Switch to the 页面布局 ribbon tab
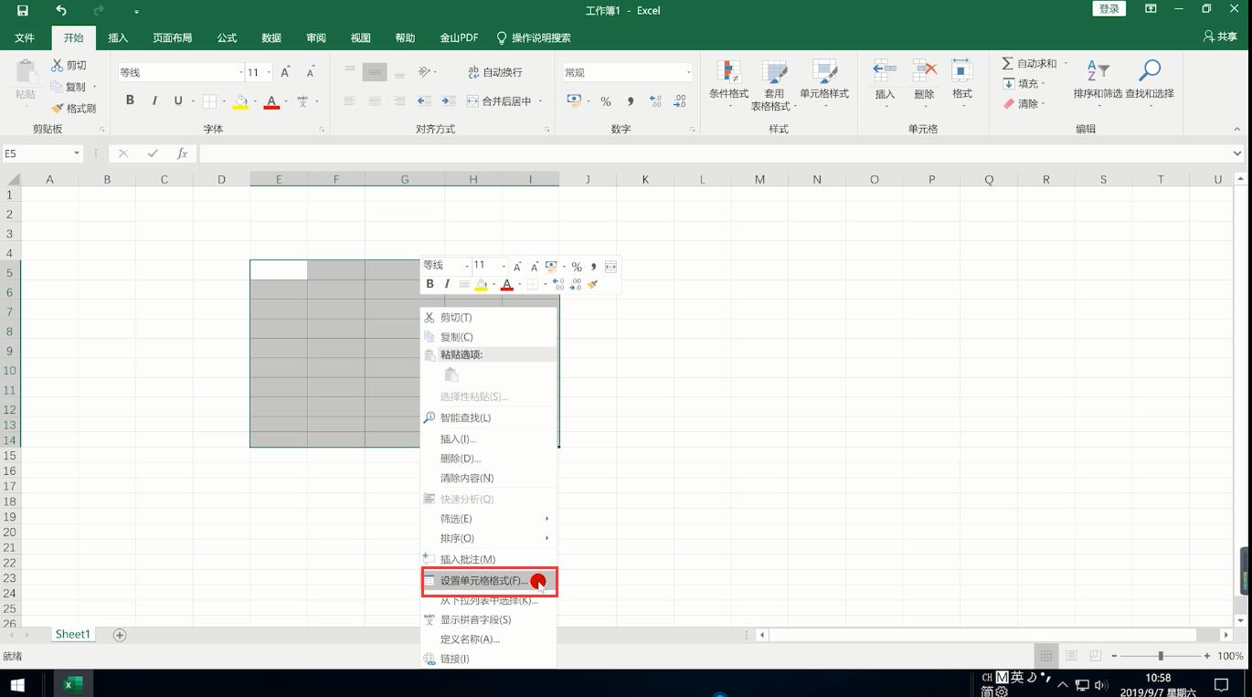Screen dimensions: 1252x697 point(172,37)
